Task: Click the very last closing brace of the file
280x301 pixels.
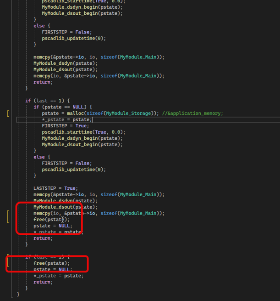Action: point(18,294)
